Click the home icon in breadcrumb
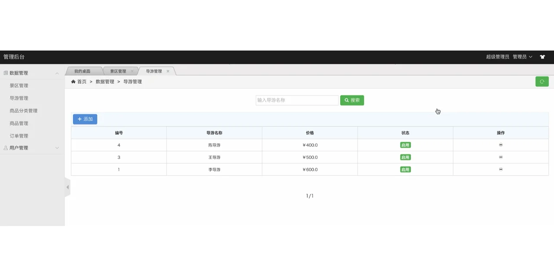 pos(73,82)
